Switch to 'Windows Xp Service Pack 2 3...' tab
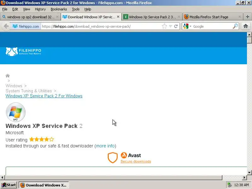The height and width of the screenshot is (189, 252). [x=152, y=17]
